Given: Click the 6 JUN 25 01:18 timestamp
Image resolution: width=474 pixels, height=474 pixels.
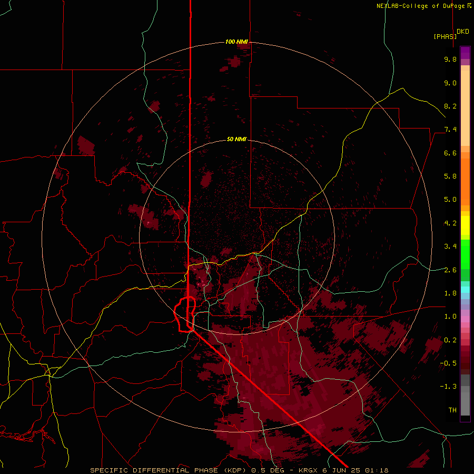Looking at the screenshot, I should pos(356,470).
